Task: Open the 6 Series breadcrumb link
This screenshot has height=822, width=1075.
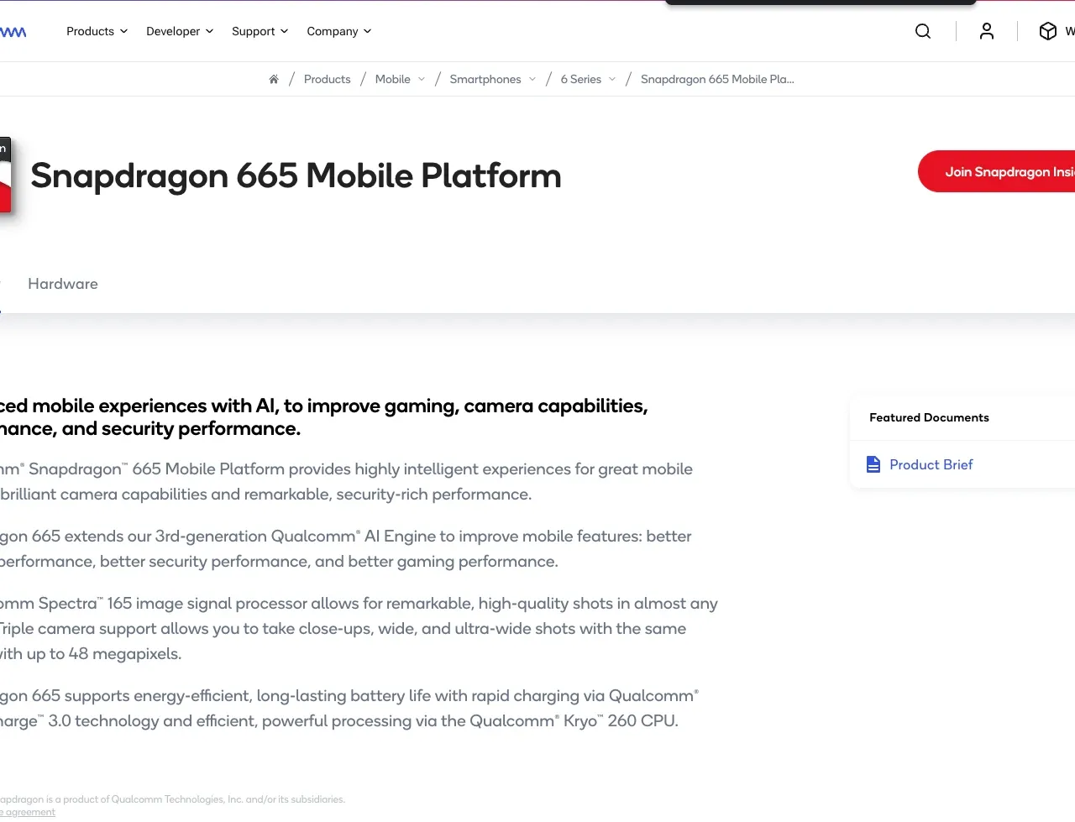Action: point(581,79)
